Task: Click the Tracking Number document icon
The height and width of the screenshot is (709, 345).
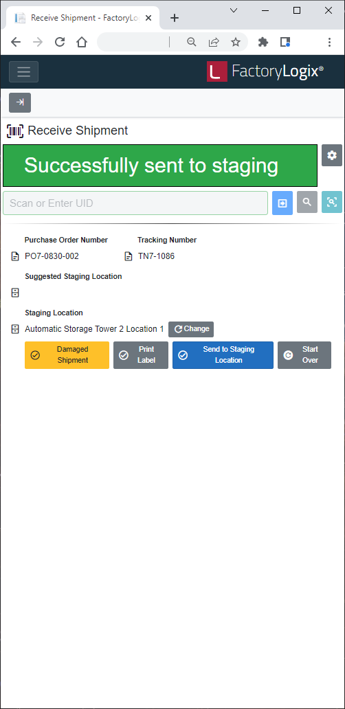Action: click(129, 256)
